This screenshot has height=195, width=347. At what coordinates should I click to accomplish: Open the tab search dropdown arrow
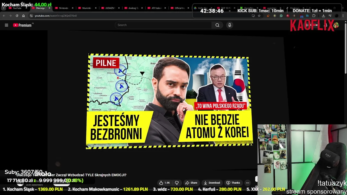pos(4,8)
